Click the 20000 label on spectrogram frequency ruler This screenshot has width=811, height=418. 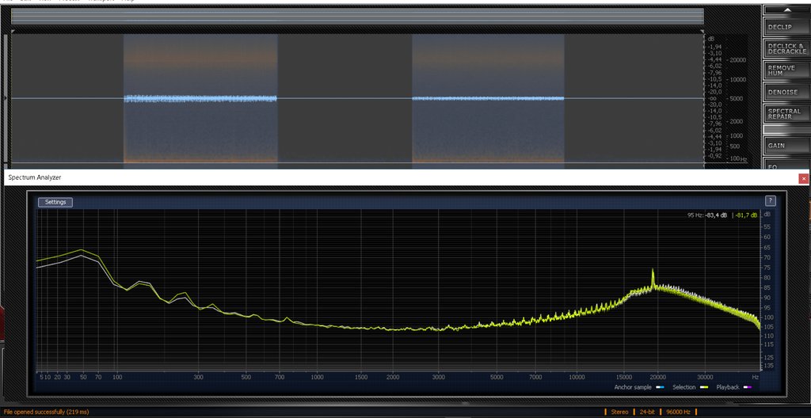coord(737,60)
